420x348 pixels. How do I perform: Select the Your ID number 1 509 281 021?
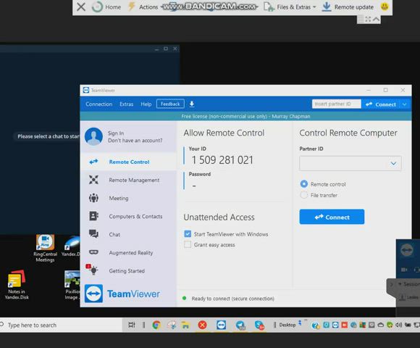(222, 160)
